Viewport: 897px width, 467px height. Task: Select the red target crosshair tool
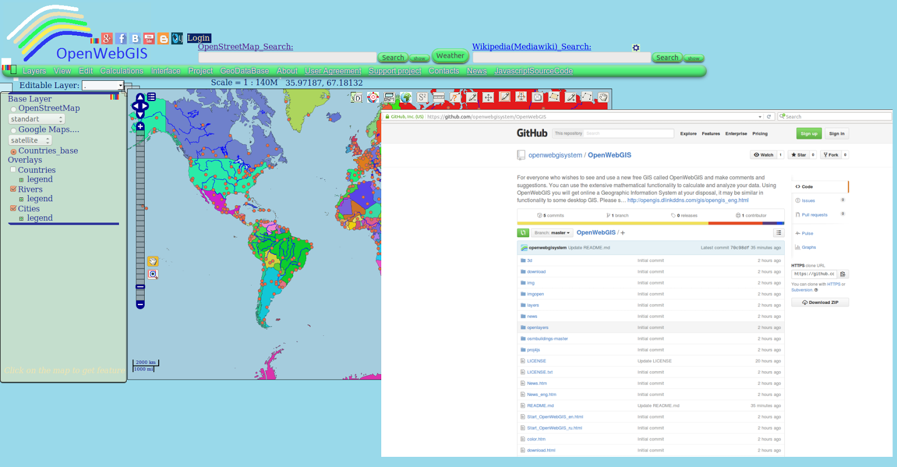(373, 98)
